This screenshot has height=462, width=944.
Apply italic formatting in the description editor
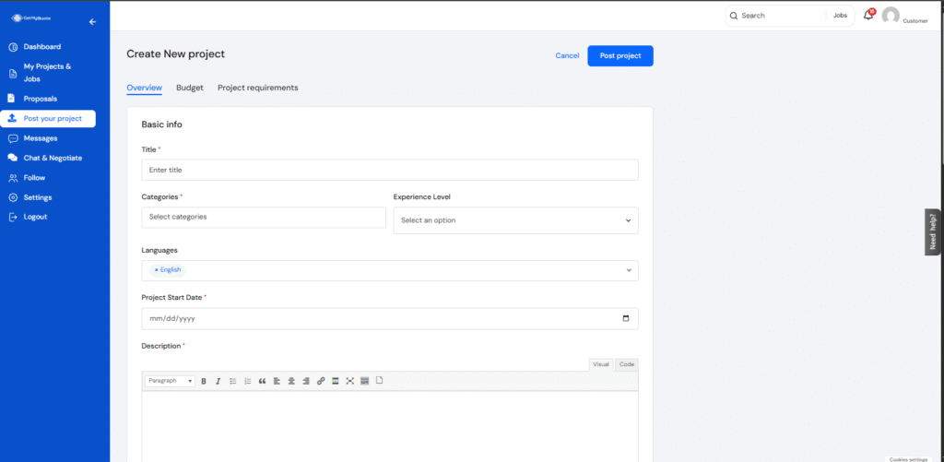click(218, 381)
